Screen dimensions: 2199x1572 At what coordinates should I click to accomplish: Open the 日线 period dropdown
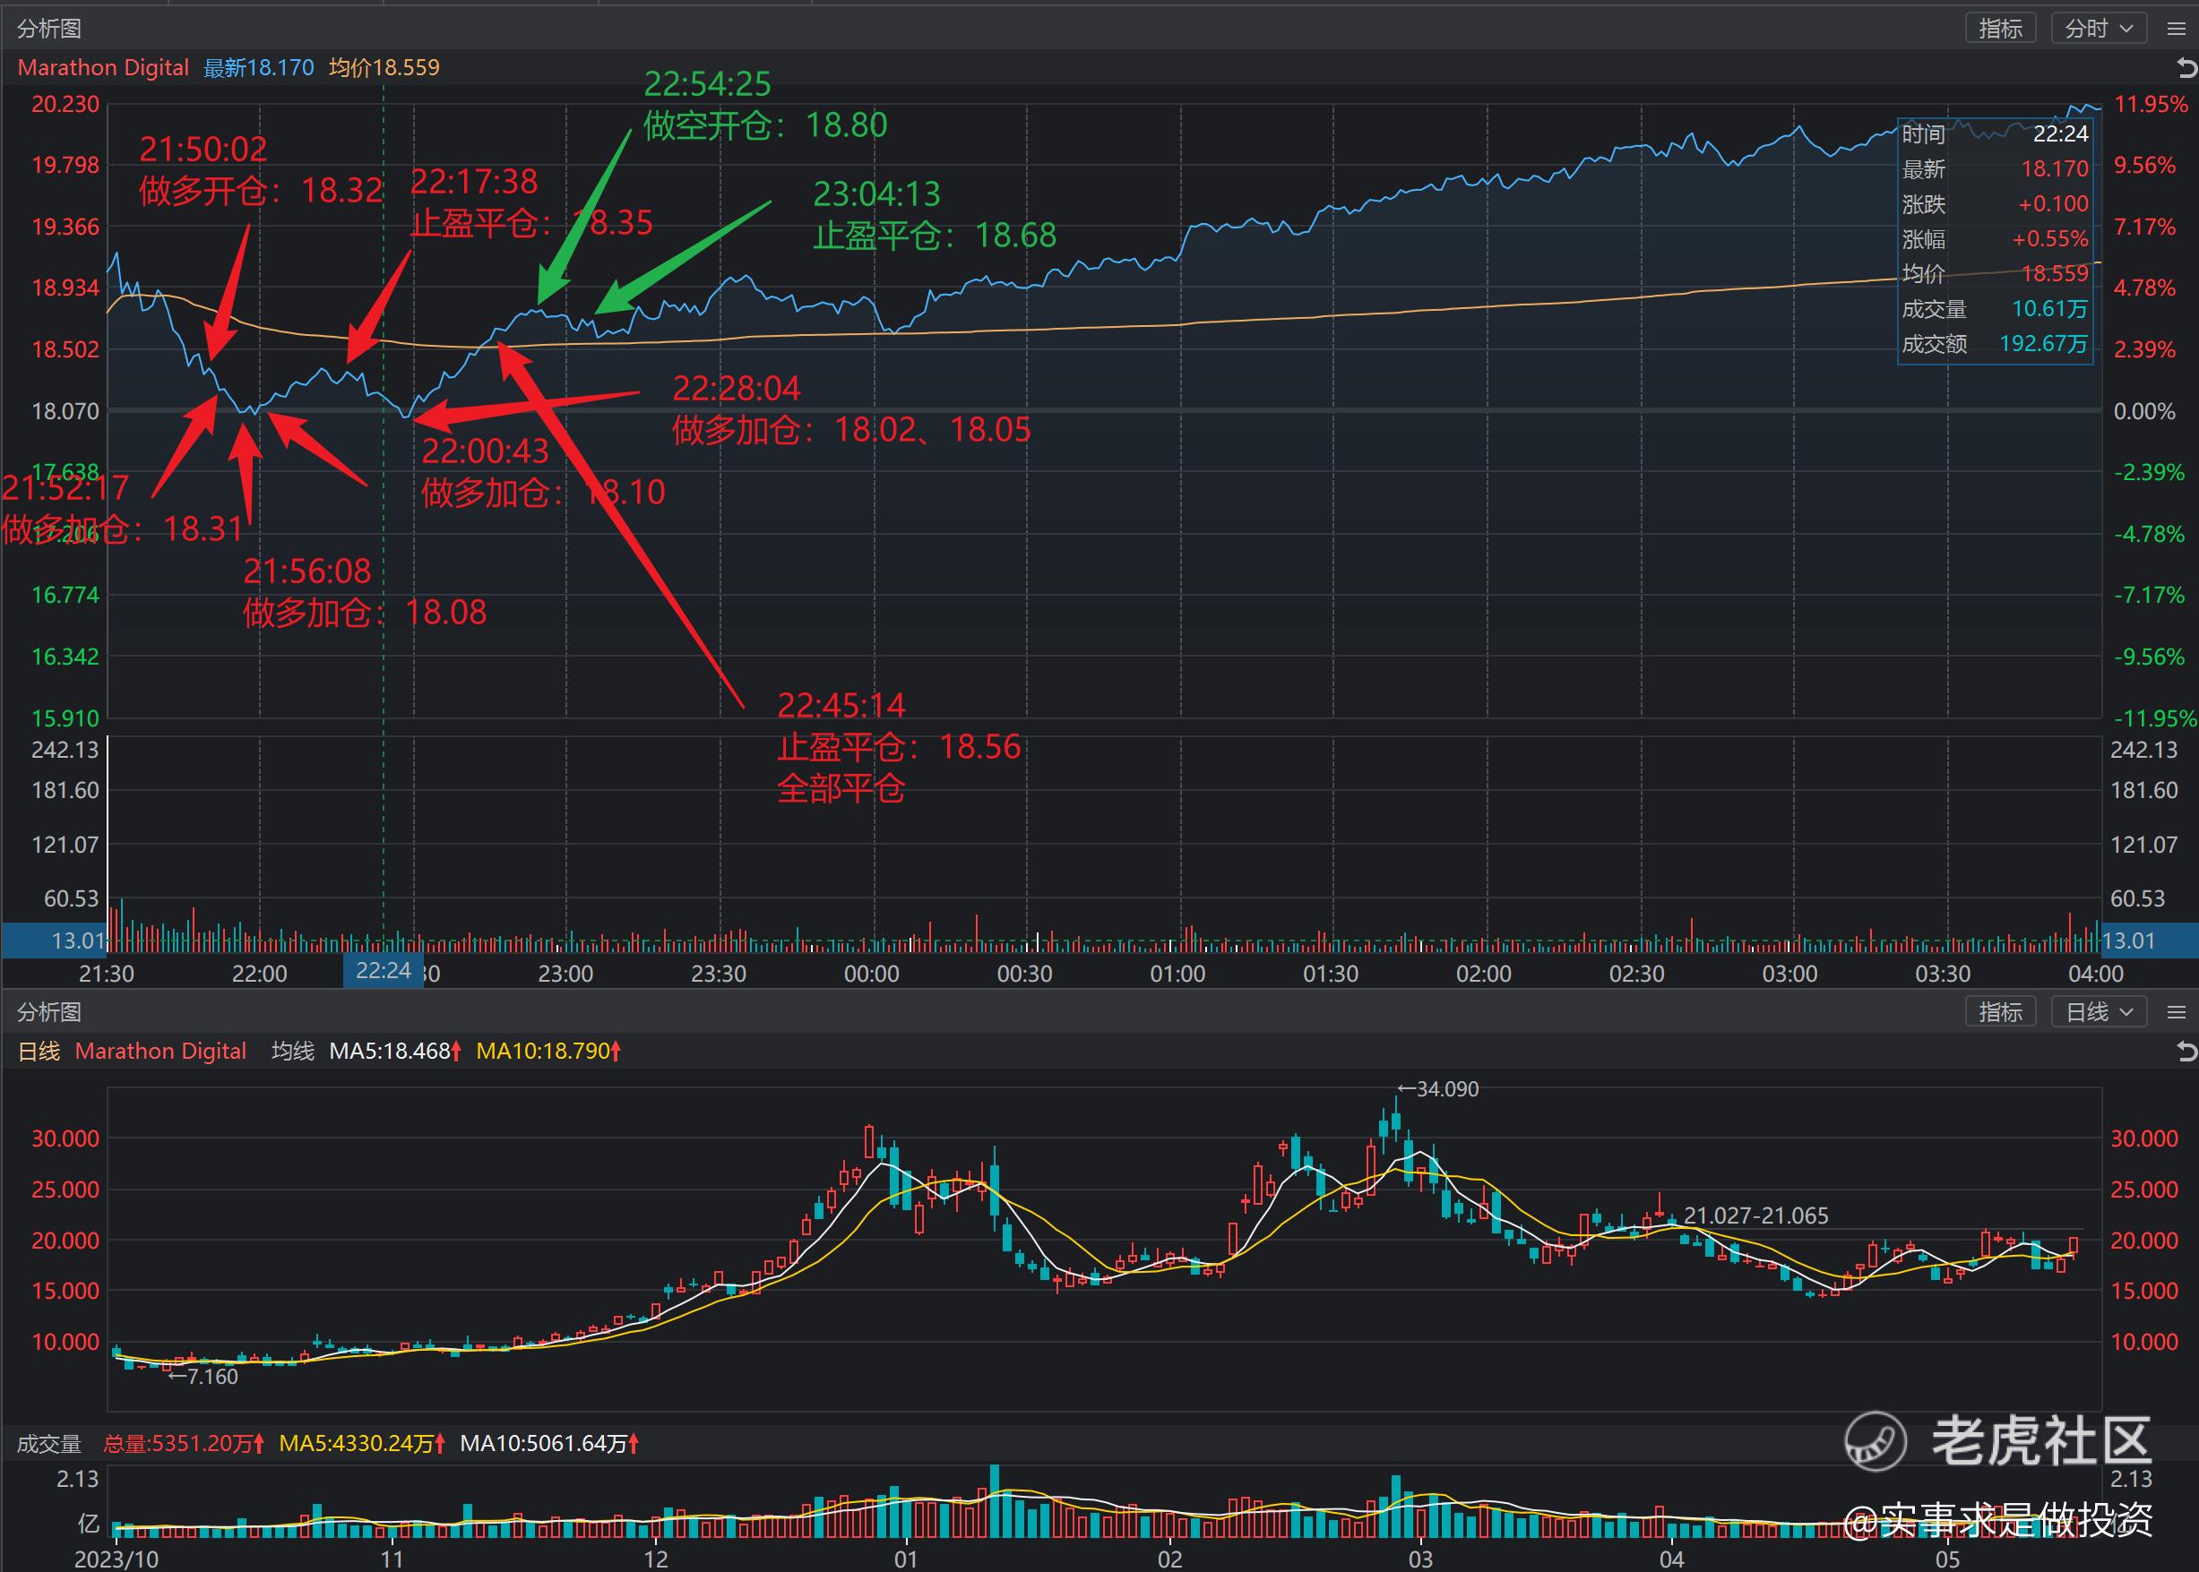pos(2100,1011)
